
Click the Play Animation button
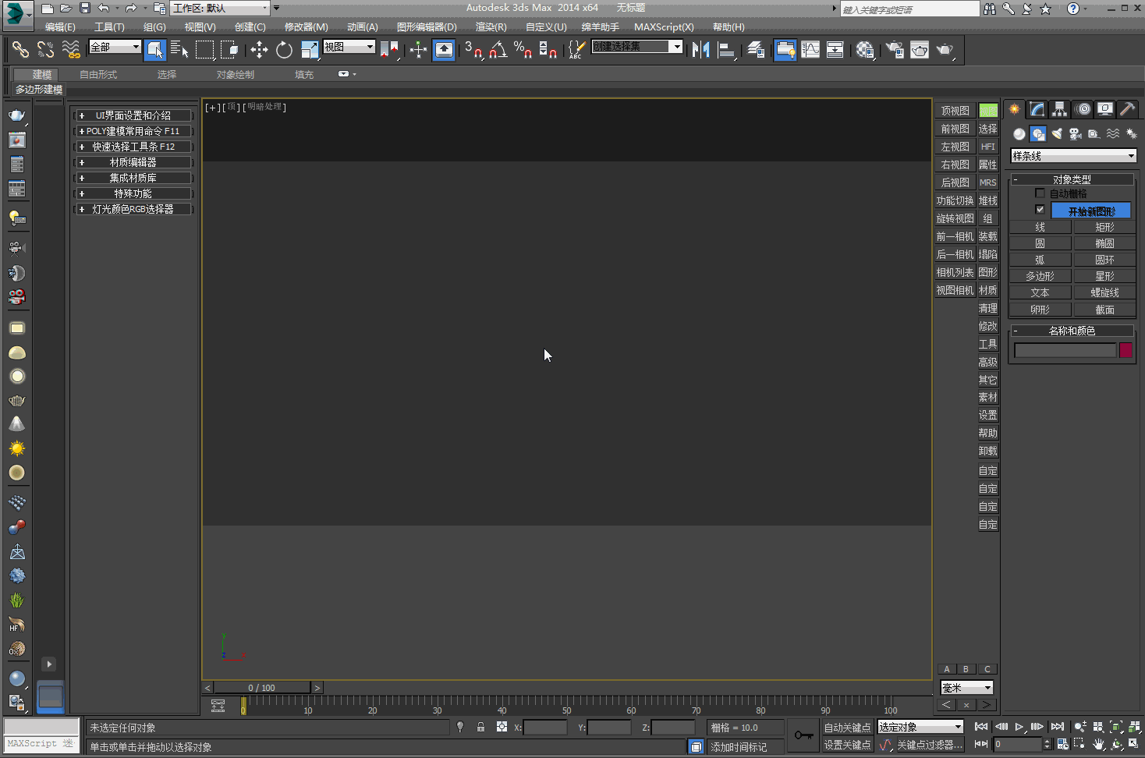click(1019, 727)
